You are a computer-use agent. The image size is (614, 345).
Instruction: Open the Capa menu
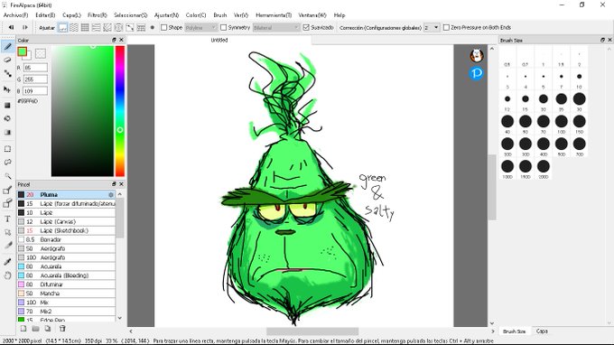[x=71, y=14]
